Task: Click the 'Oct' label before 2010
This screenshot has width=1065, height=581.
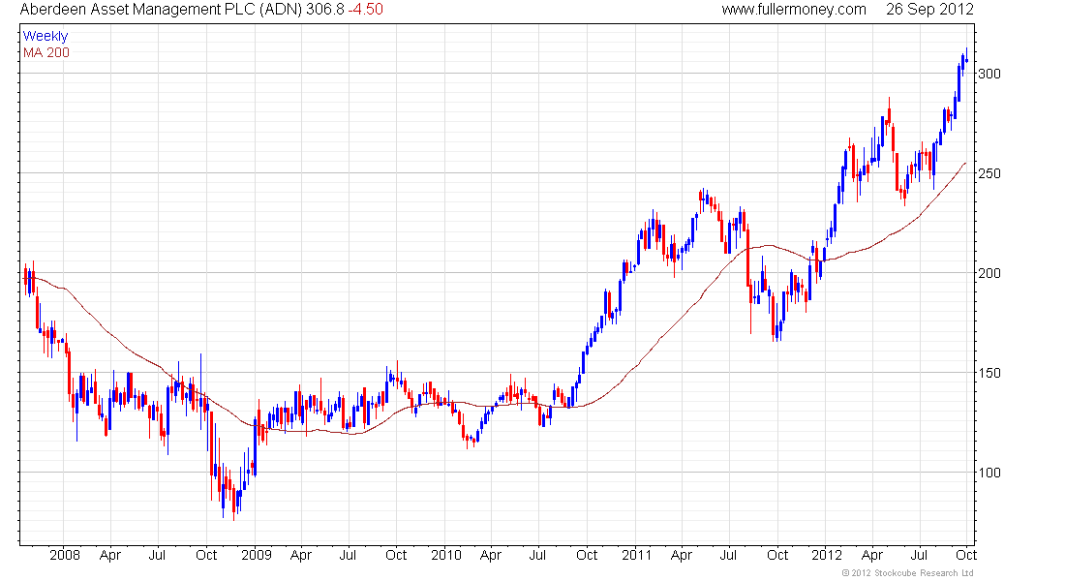Action: point(396,555)
